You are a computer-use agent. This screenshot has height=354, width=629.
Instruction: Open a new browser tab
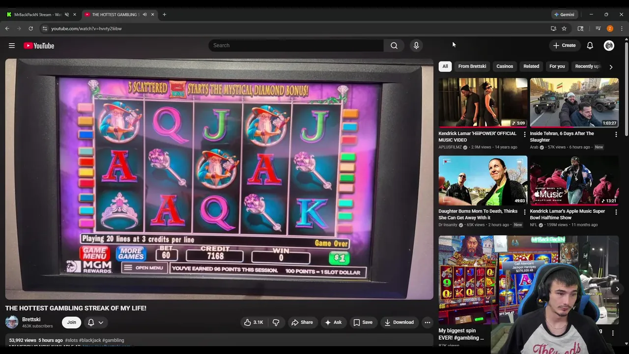click(164, 15)
